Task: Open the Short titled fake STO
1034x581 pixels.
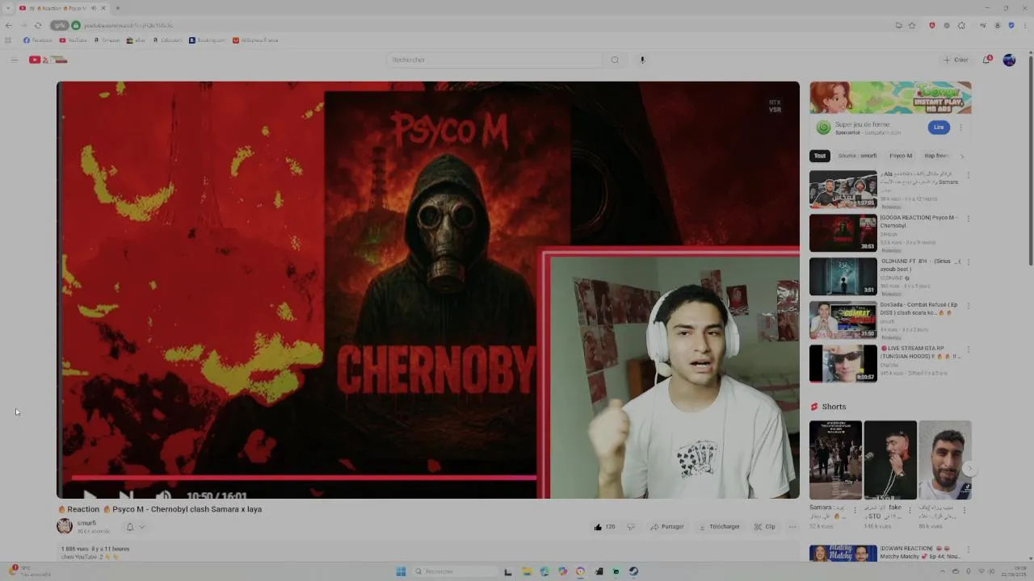Action: (890, 460)
